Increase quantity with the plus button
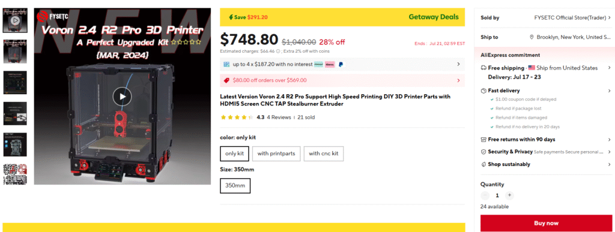 click(509, 195)
